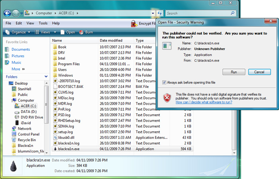Open the Tools menu
279x179 pixels.
43,23
